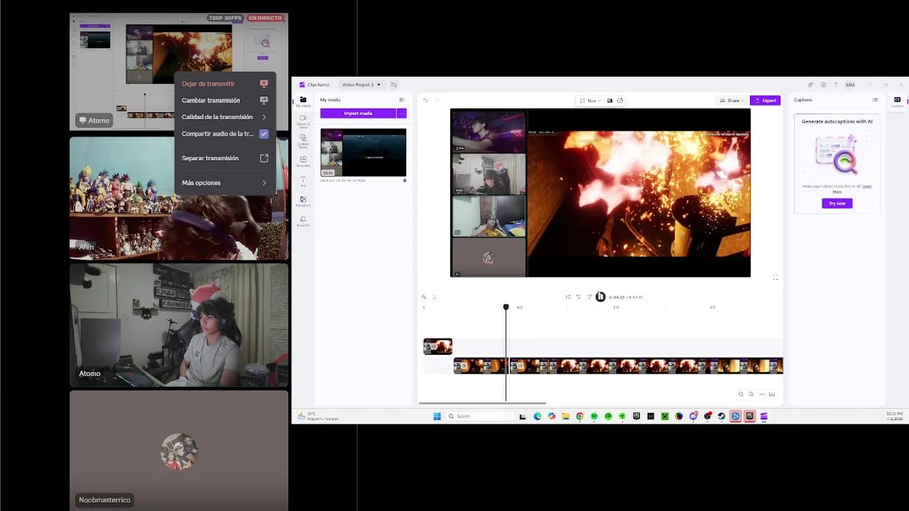Open Clipchamp taskbar icon

click(x=763, y=416)
